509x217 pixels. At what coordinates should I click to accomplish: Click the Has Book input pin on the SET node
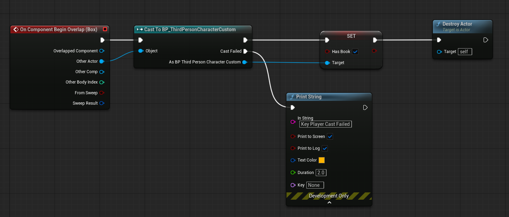click(x=327, y=52)
